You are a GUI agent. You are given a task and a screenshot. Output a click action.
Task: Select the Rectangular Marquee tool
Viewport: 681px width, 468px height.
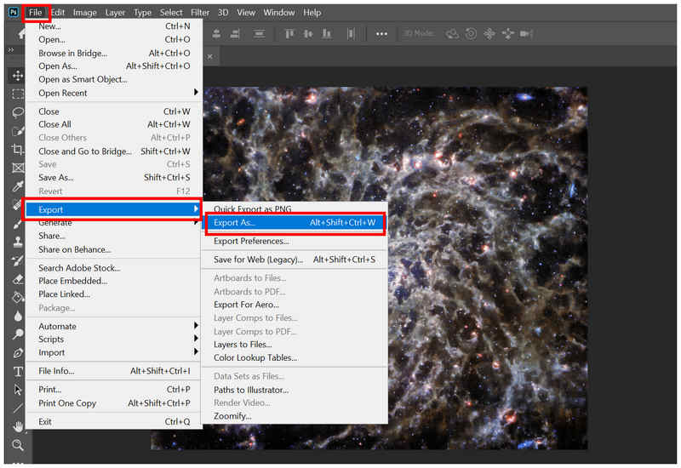click(17, 94)
